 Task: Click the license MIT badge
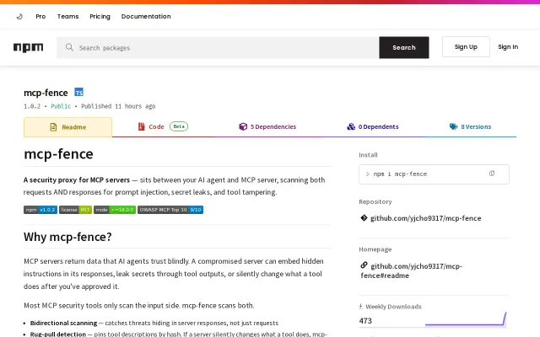[x=75, y=210]
